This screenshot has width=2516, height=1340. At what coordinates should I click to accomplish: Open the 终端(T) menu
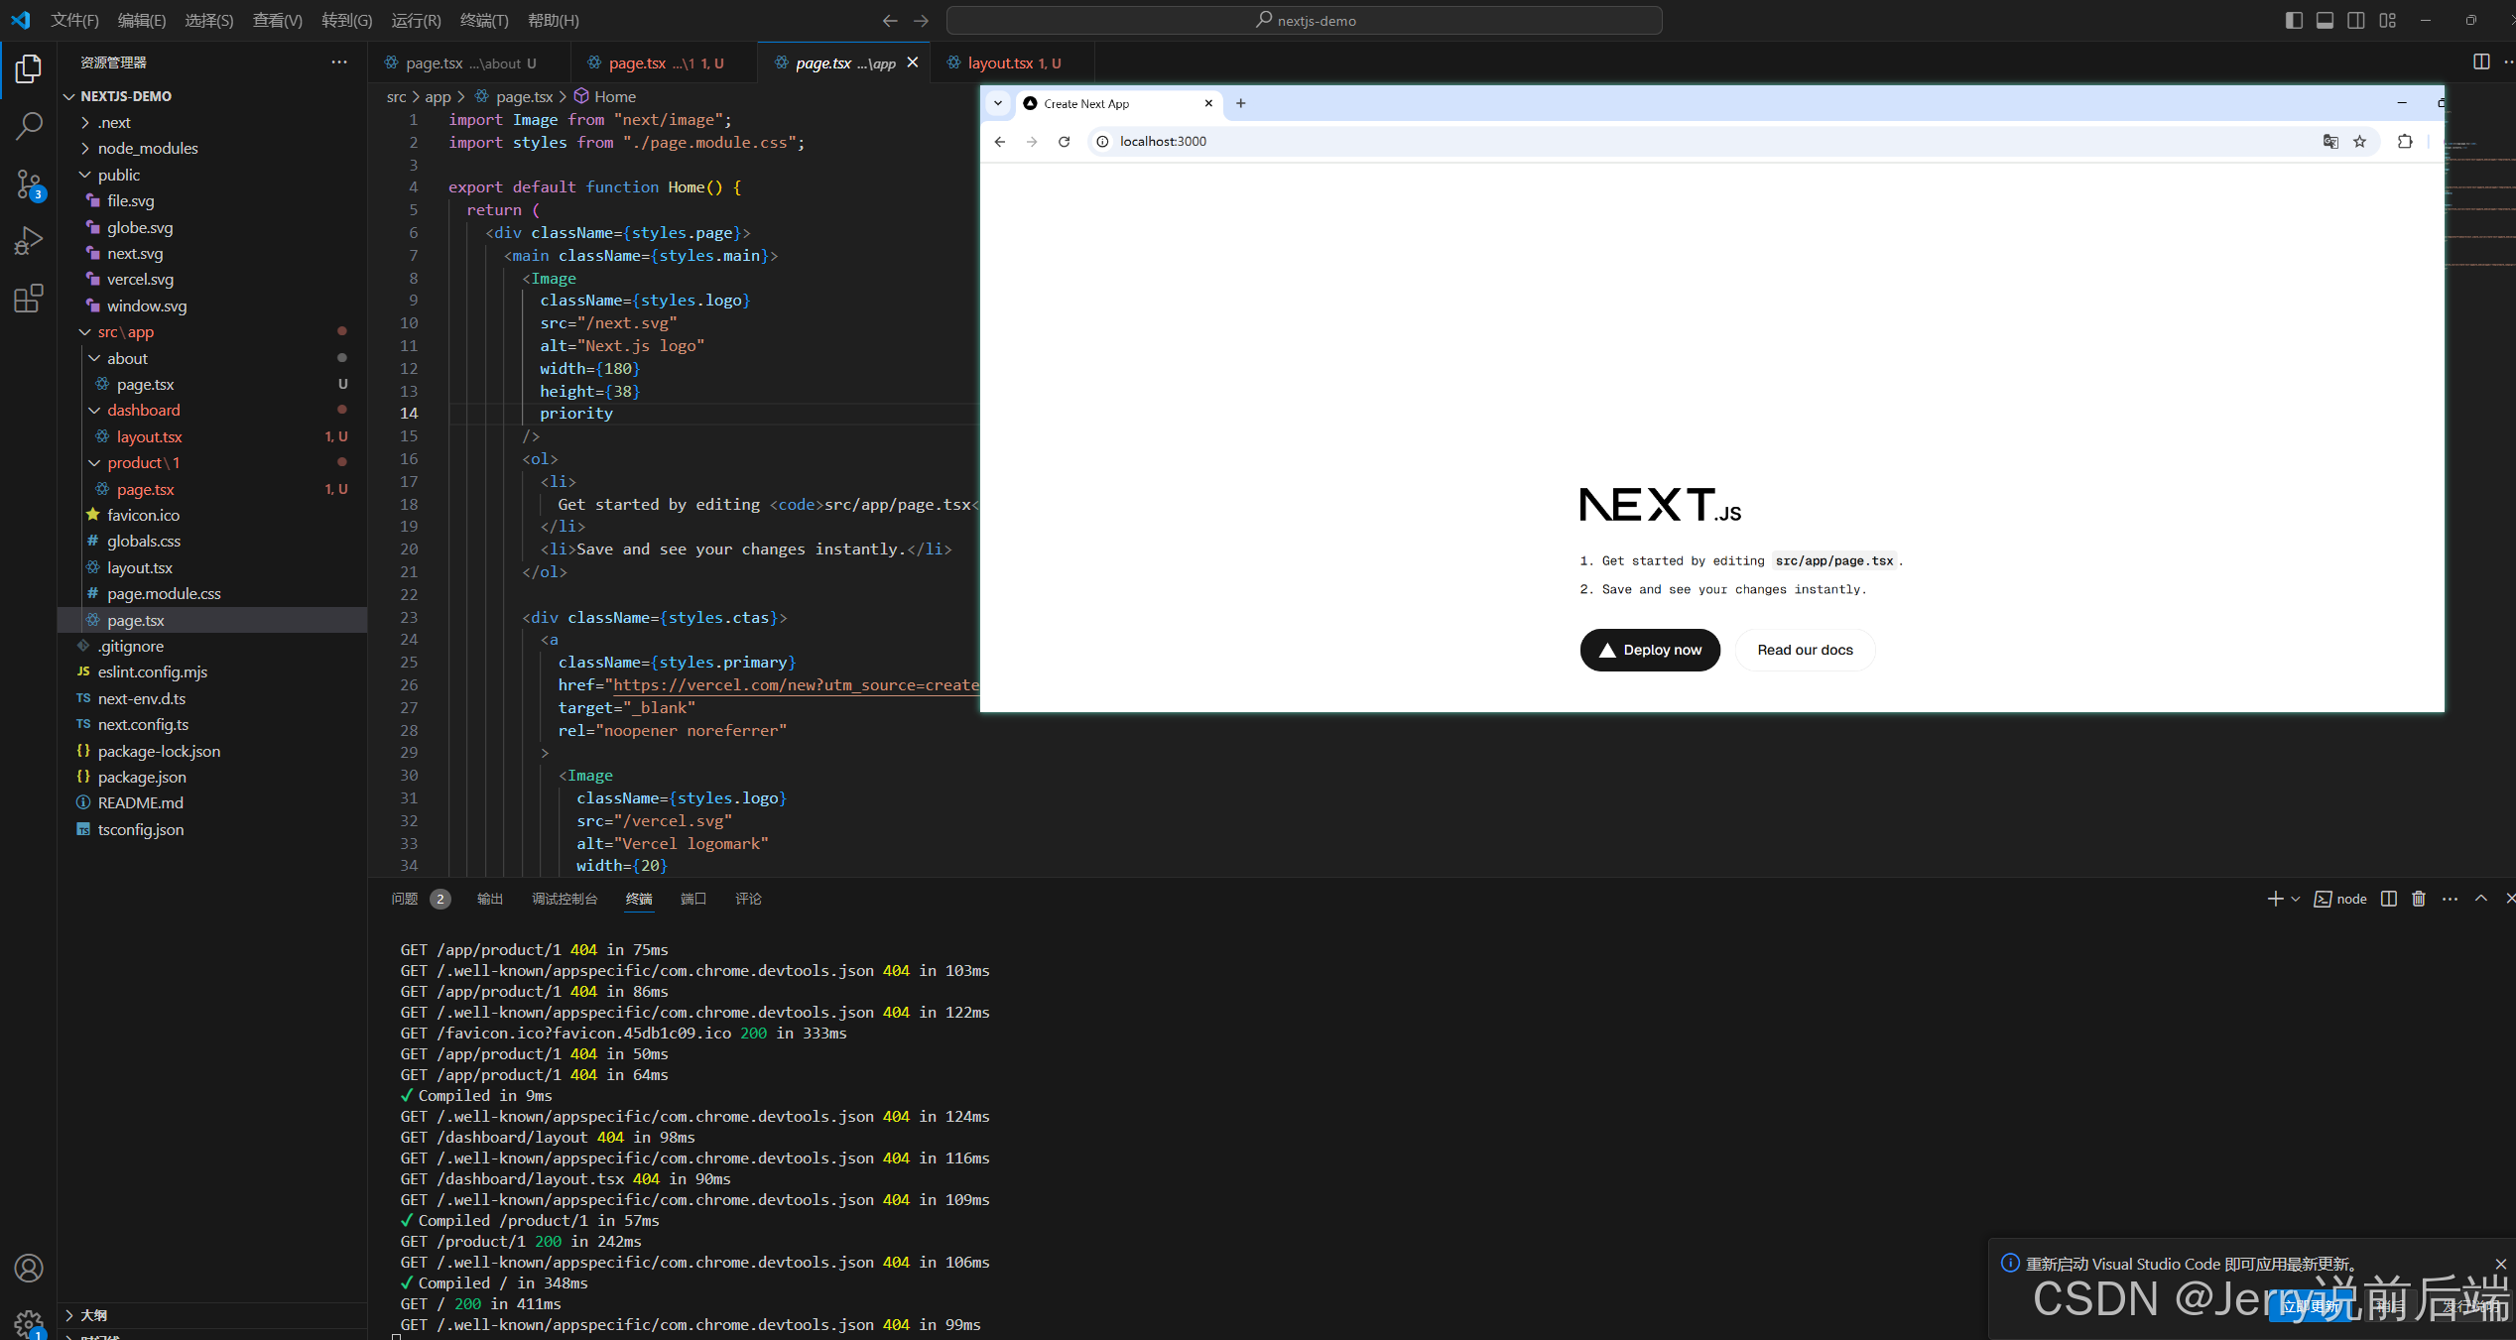point(484,20)
